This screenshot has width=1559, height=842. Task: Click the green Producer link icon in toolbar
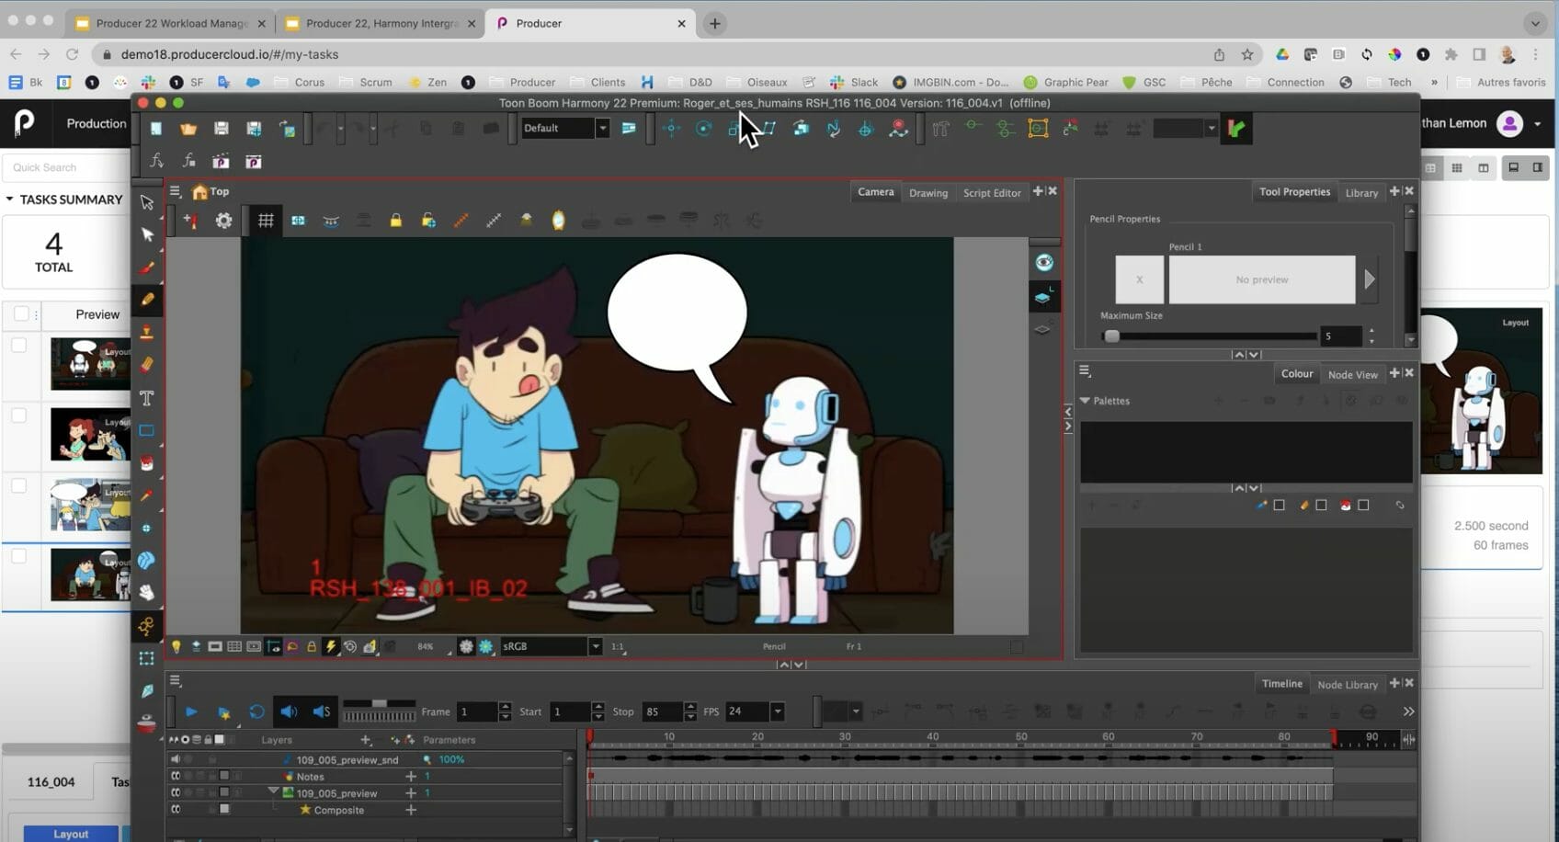point(1236,129)
